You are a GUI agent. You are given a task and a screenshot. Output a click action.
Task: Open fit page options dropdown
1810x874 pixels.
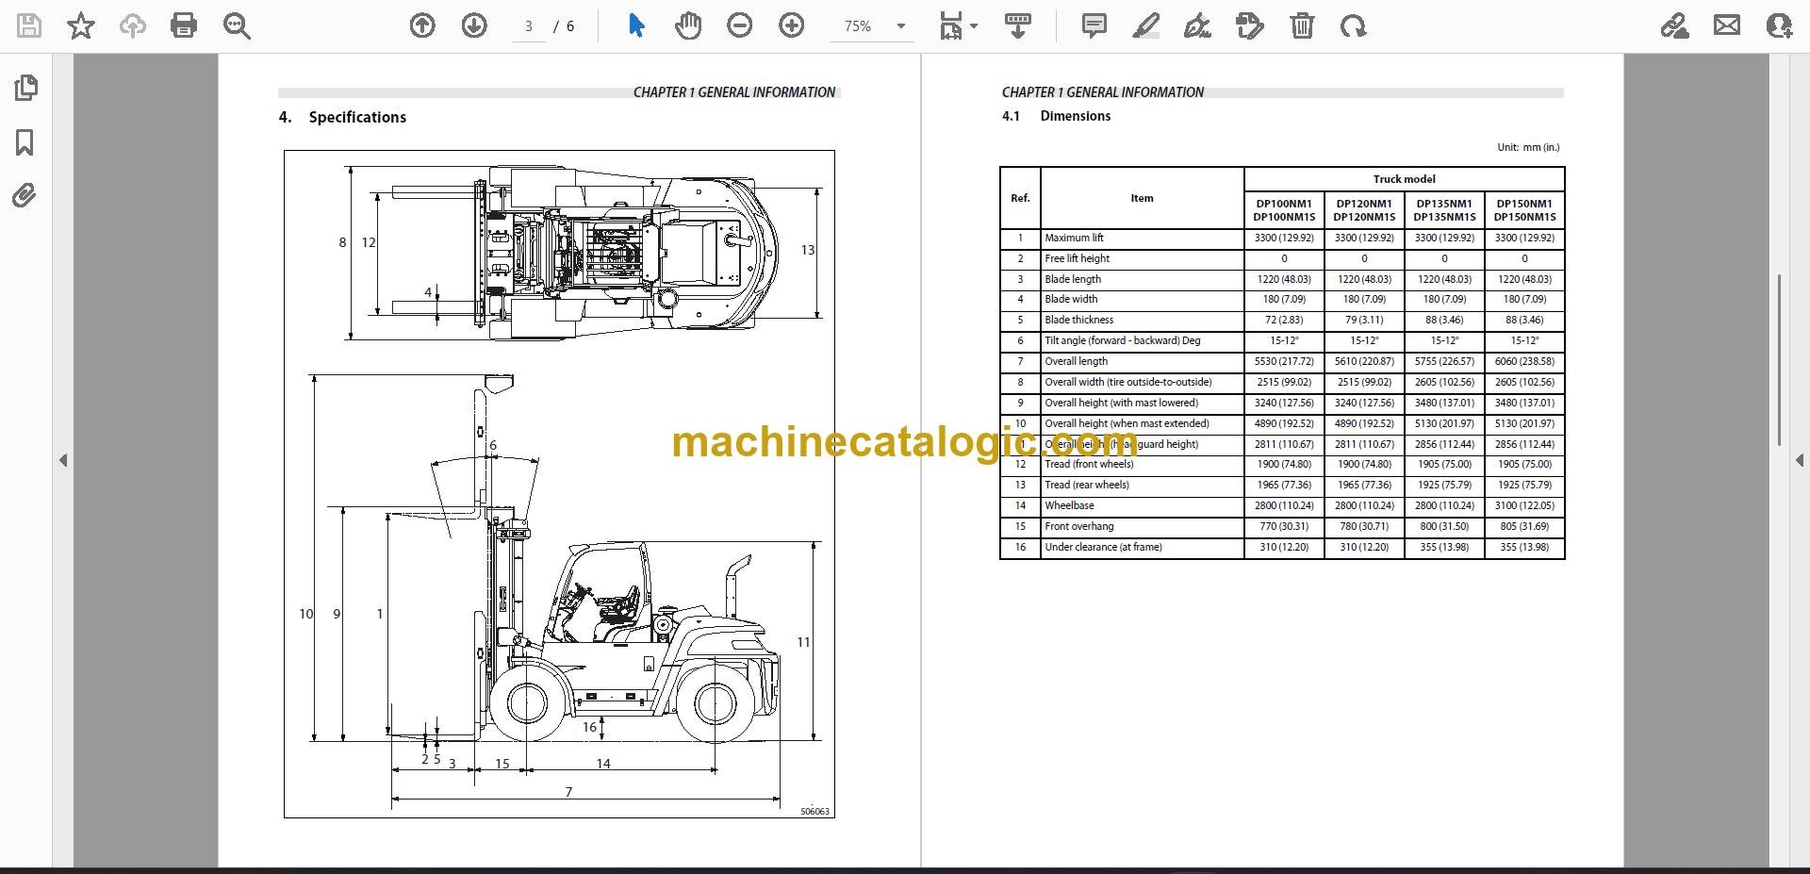pos(958,26)
